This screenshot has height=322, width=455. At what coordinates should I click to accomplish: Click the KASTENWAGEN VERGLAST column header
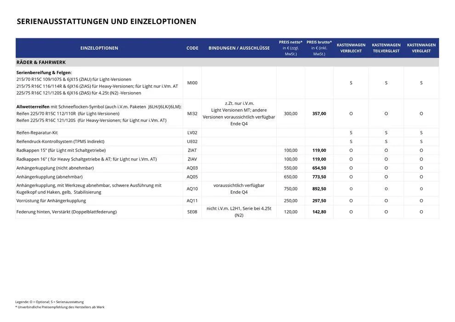click(421, 48)
